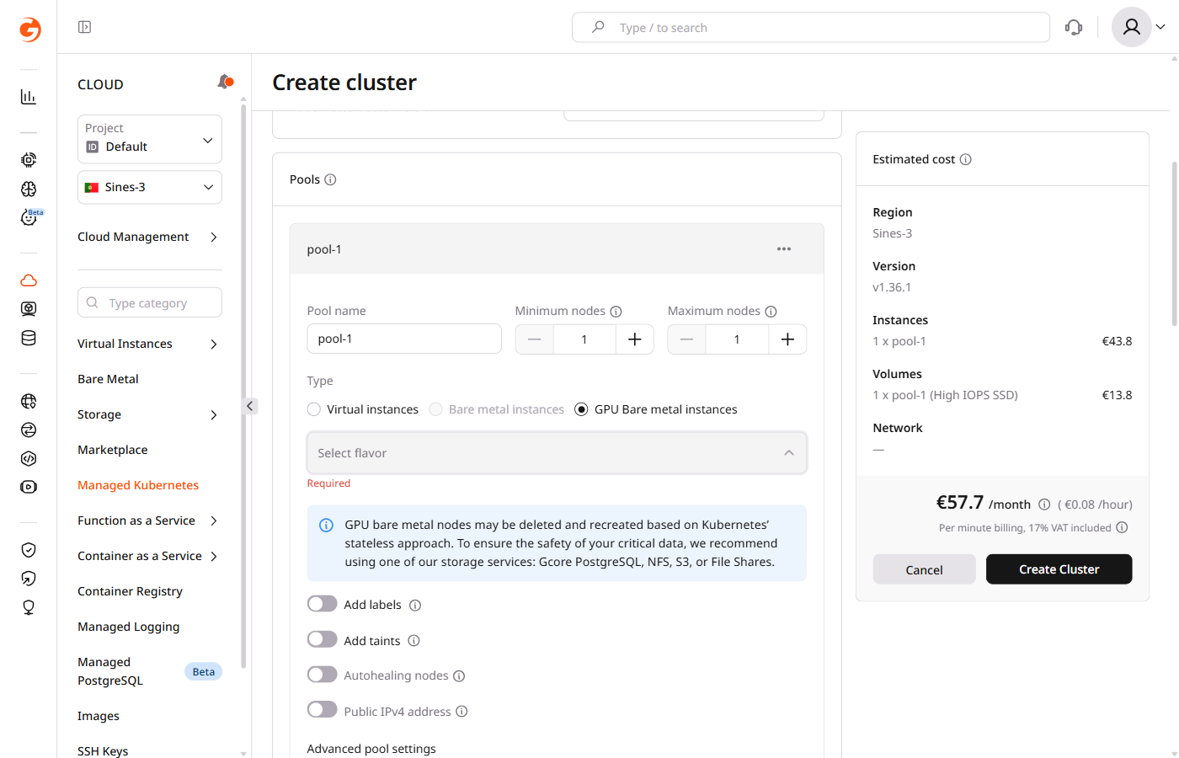Increase Maximum nodes with plus button
The height and width of the screenshot is (758, 1179).
pos(787,339)
